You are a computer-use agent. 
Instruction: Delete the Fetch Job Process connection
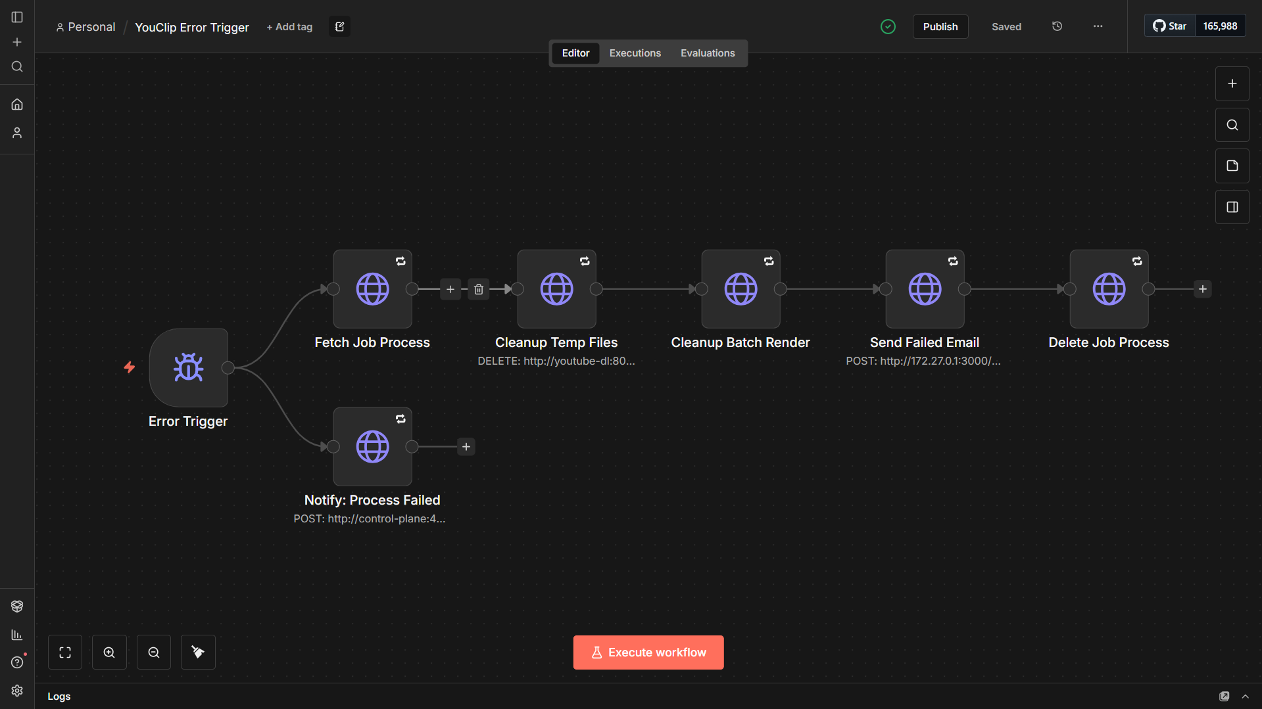478,289
